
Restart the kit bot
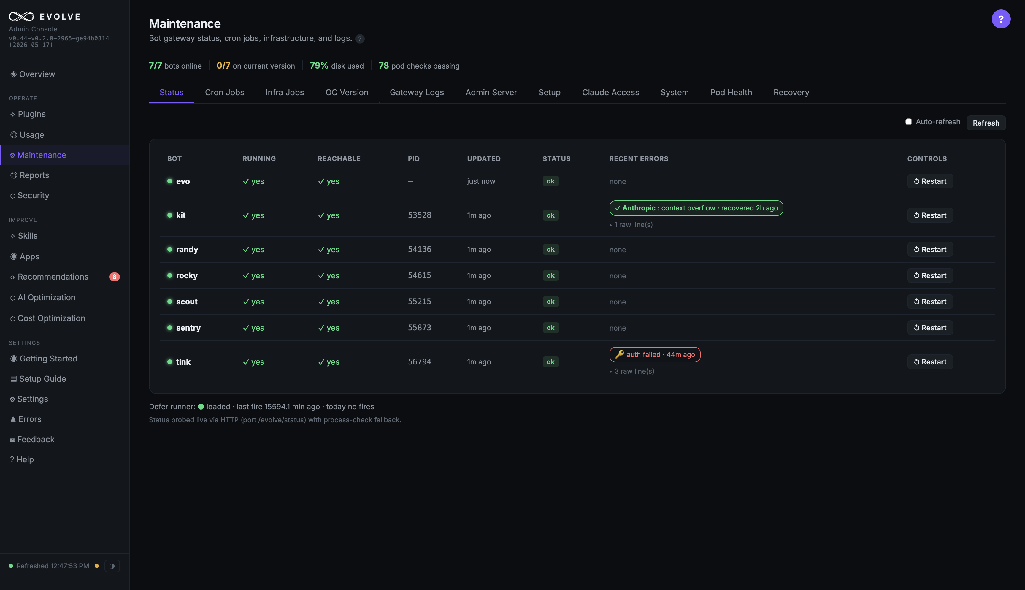pyautogui.click(x=930, y=215)
